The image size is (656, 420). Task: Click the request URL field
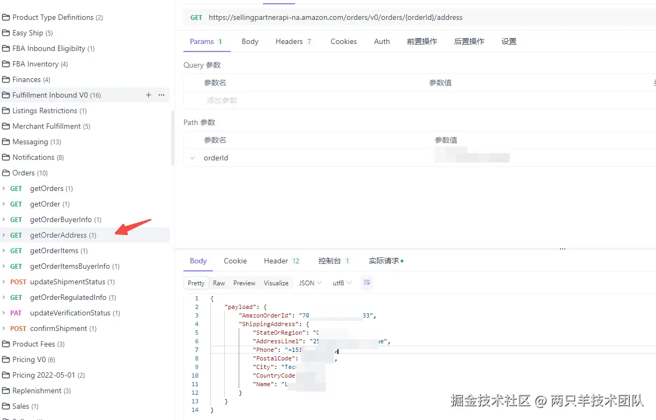pos(335,17)
